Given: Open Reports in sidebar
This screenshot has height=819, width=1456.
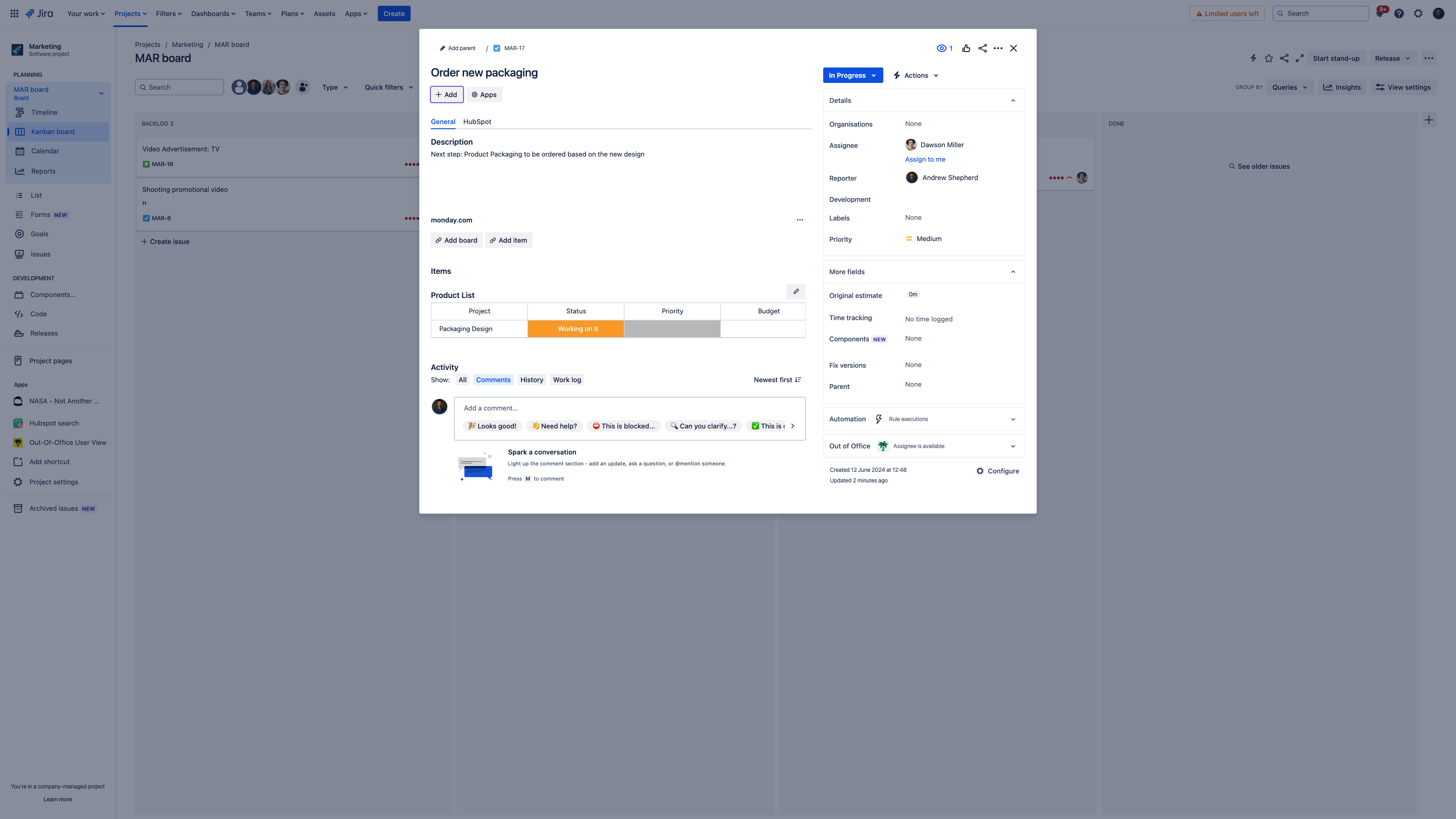Looking at the screenshot, I should click(43, 171).
